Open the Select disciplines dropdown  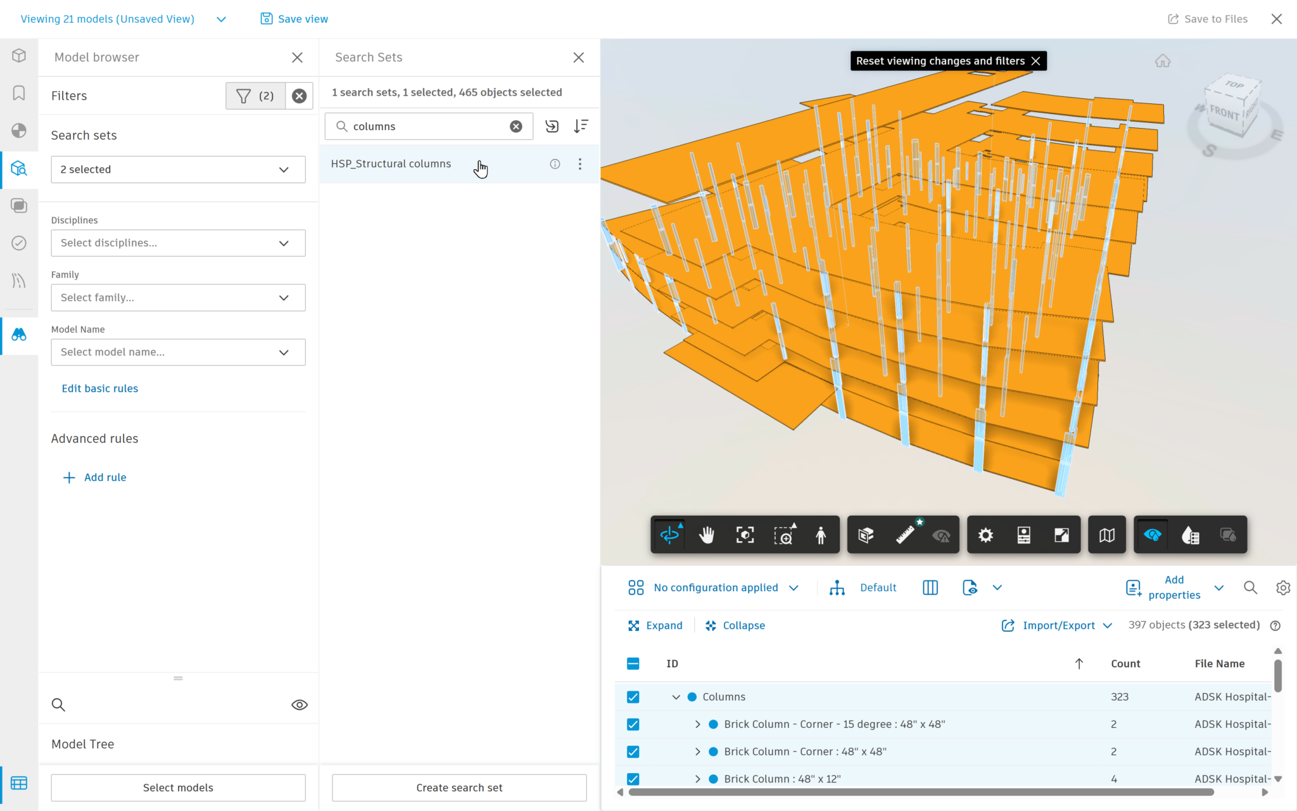point(178,243)
